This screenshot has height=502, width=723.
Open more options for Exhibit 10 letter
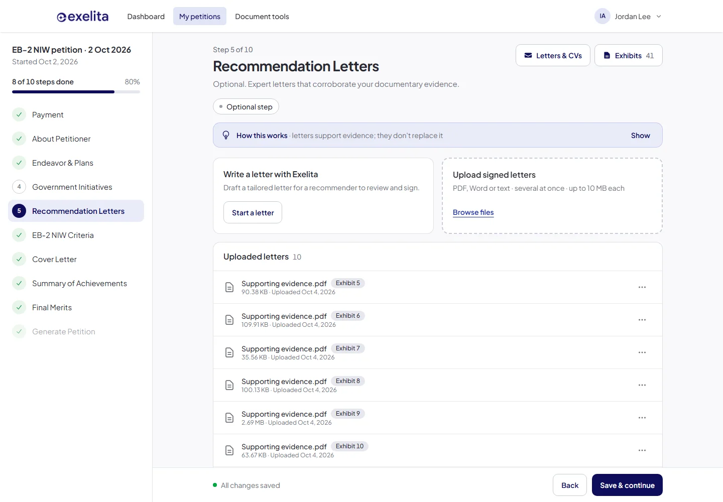click(642, 450)
